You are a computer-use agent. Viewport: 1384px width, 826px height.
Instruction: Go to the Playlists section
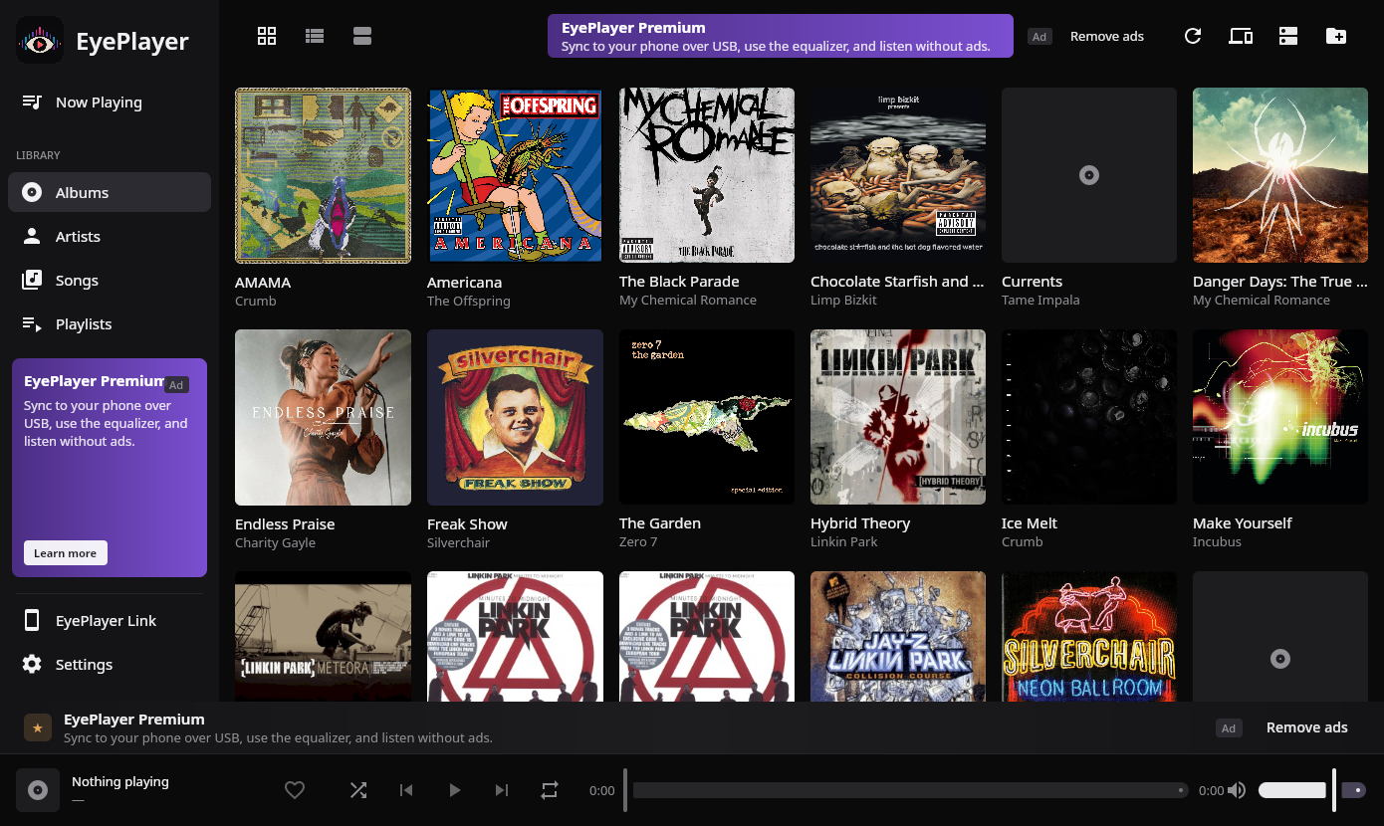point(110,323)
